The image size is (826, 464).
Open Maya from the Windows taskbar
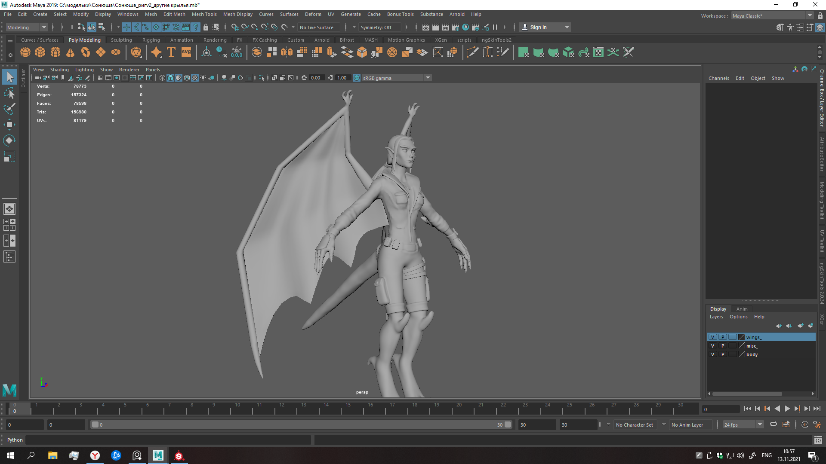158,455
